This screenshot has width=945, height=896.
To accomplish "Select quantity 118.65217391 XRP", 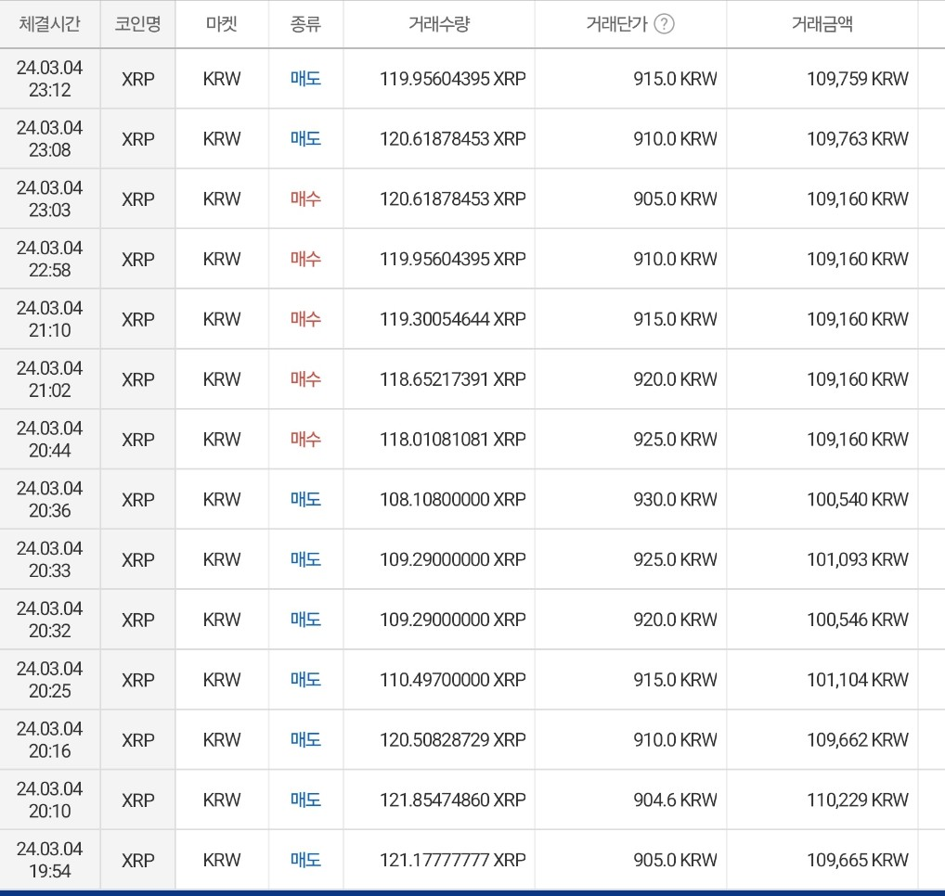I will 453,379.
